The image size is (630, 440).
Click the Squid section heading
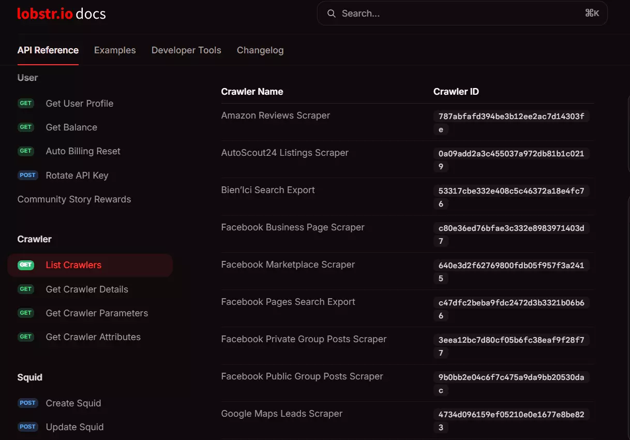point(30,377)
